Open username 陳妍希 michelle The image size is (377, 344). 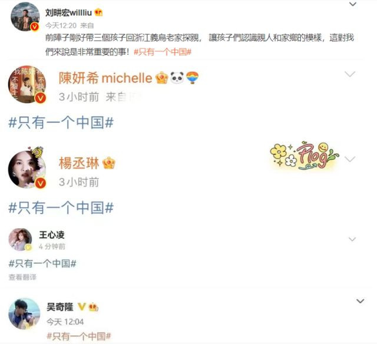(105, 78)
